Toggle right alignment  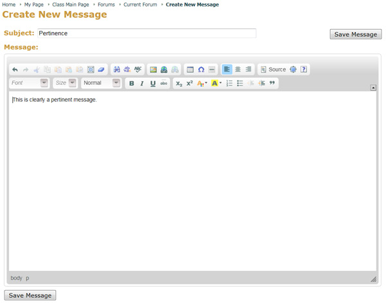tap(248, 69)
